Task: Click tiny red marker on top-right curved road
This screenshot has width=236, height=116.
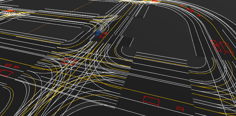Action: point(199,16)
